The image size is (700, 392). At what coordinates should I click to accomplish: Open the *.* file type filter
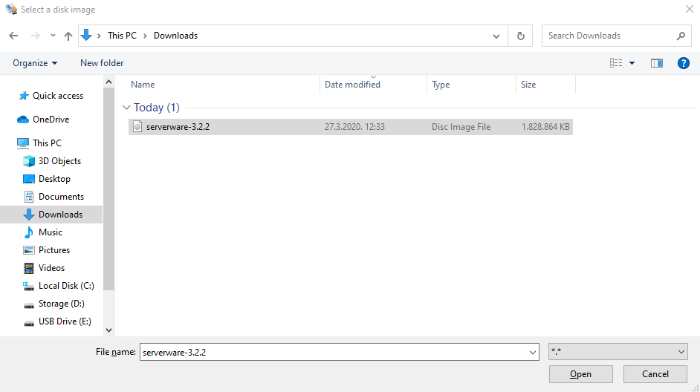point(618,352)
